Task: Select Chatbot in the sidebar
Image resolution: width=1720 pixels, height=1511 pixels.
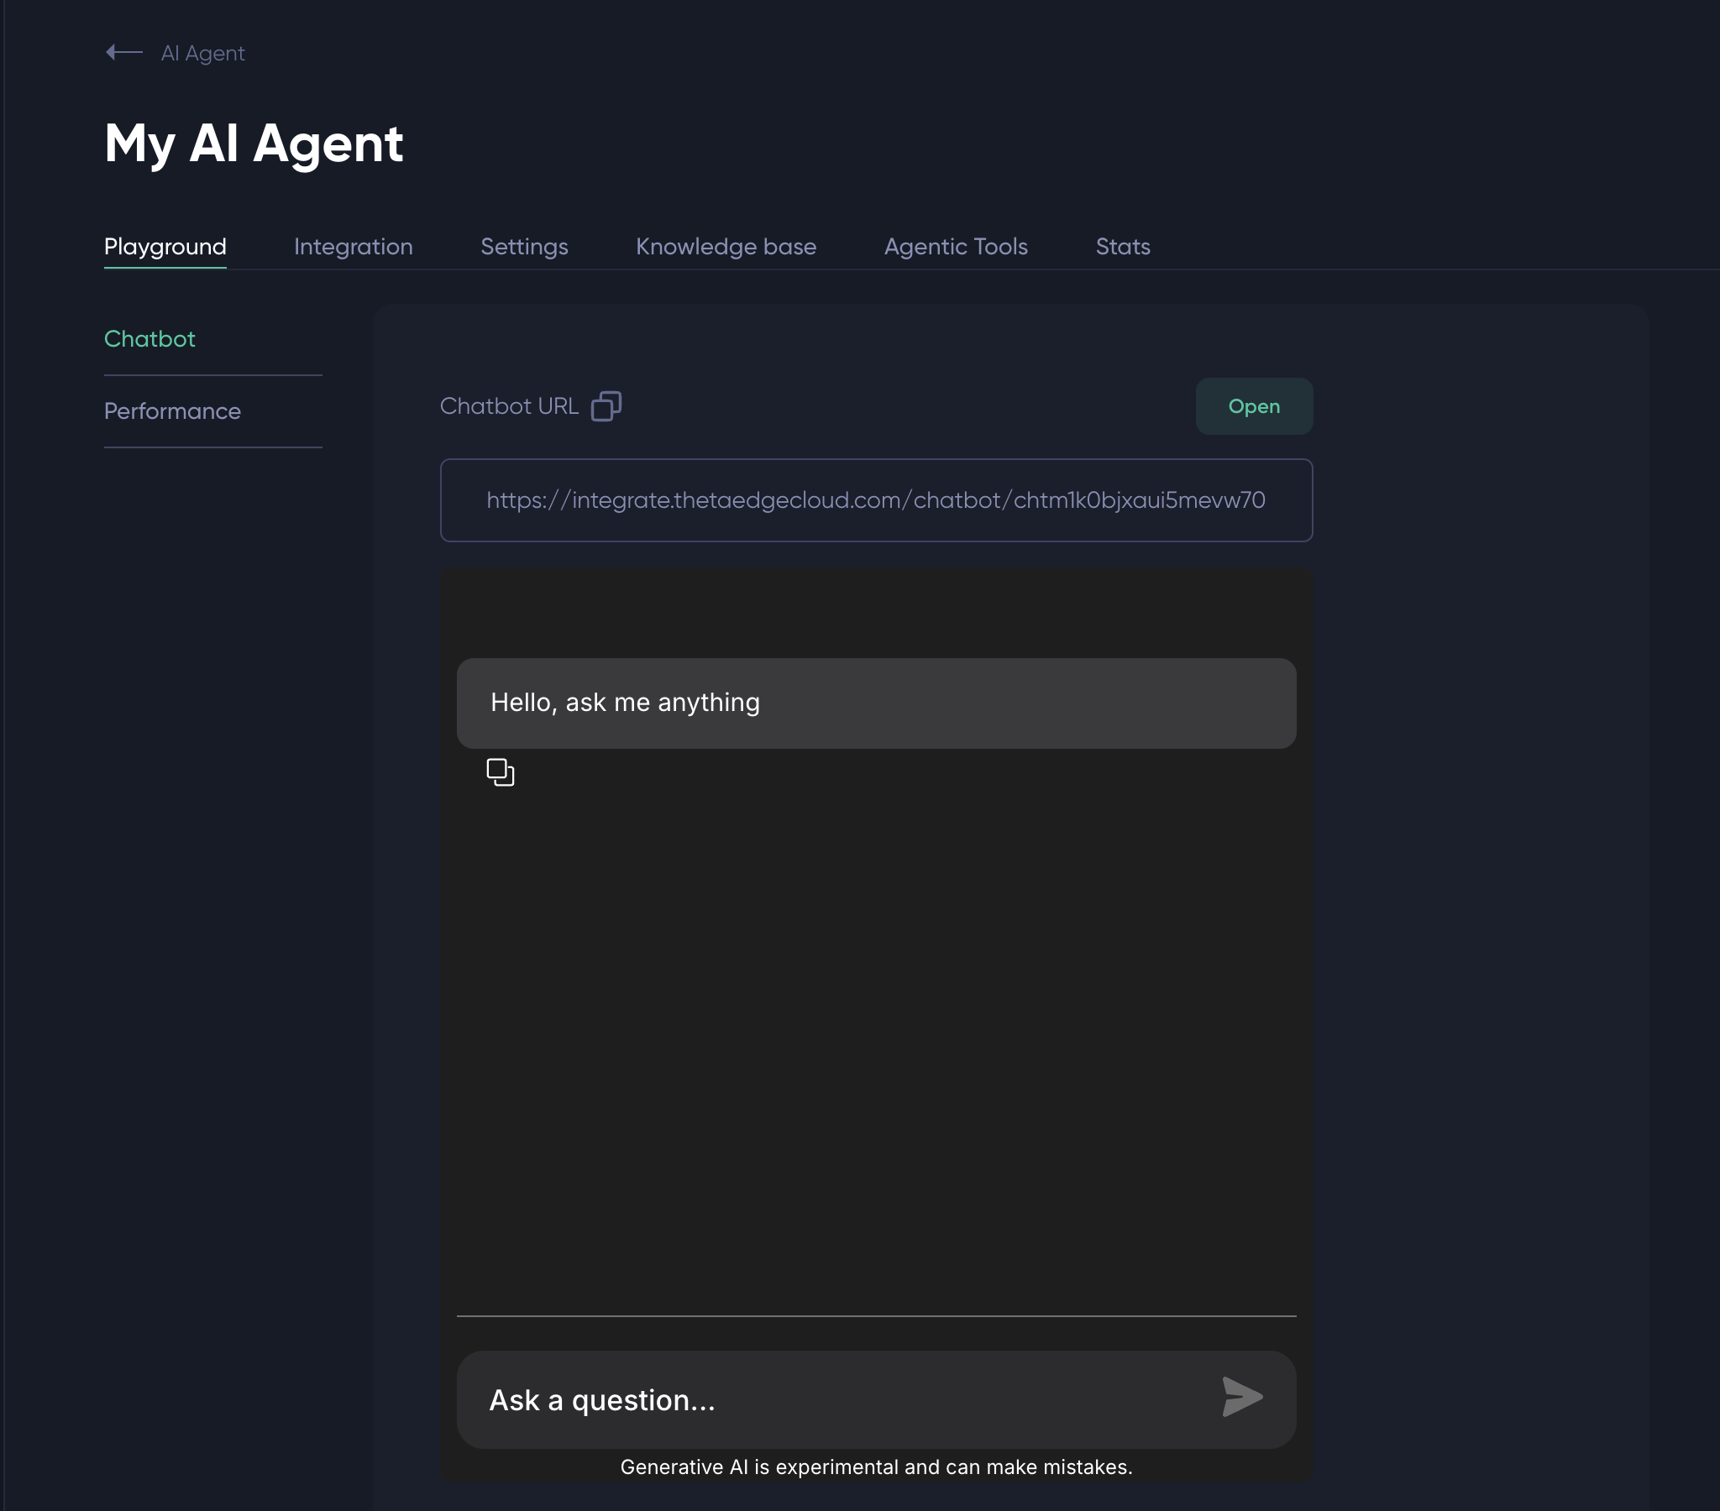Action: tap(149, 339)
